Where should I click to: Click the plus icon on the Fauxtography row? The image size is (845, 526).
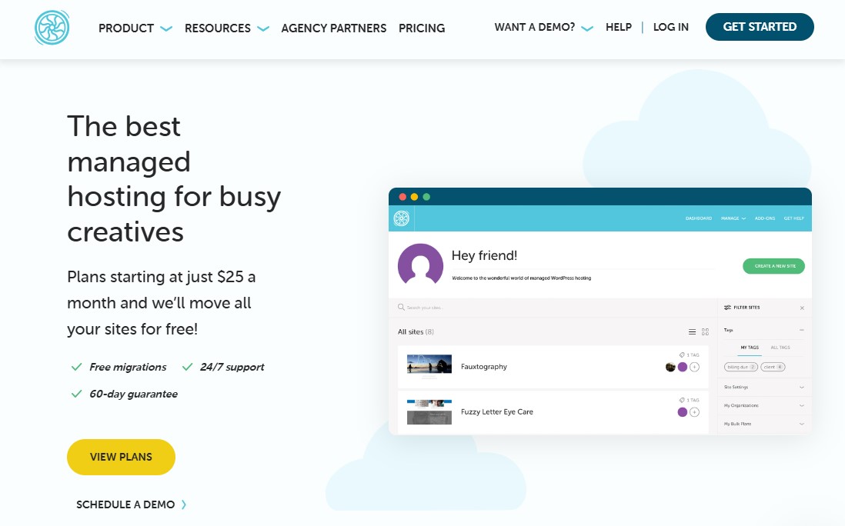(695, 367)
